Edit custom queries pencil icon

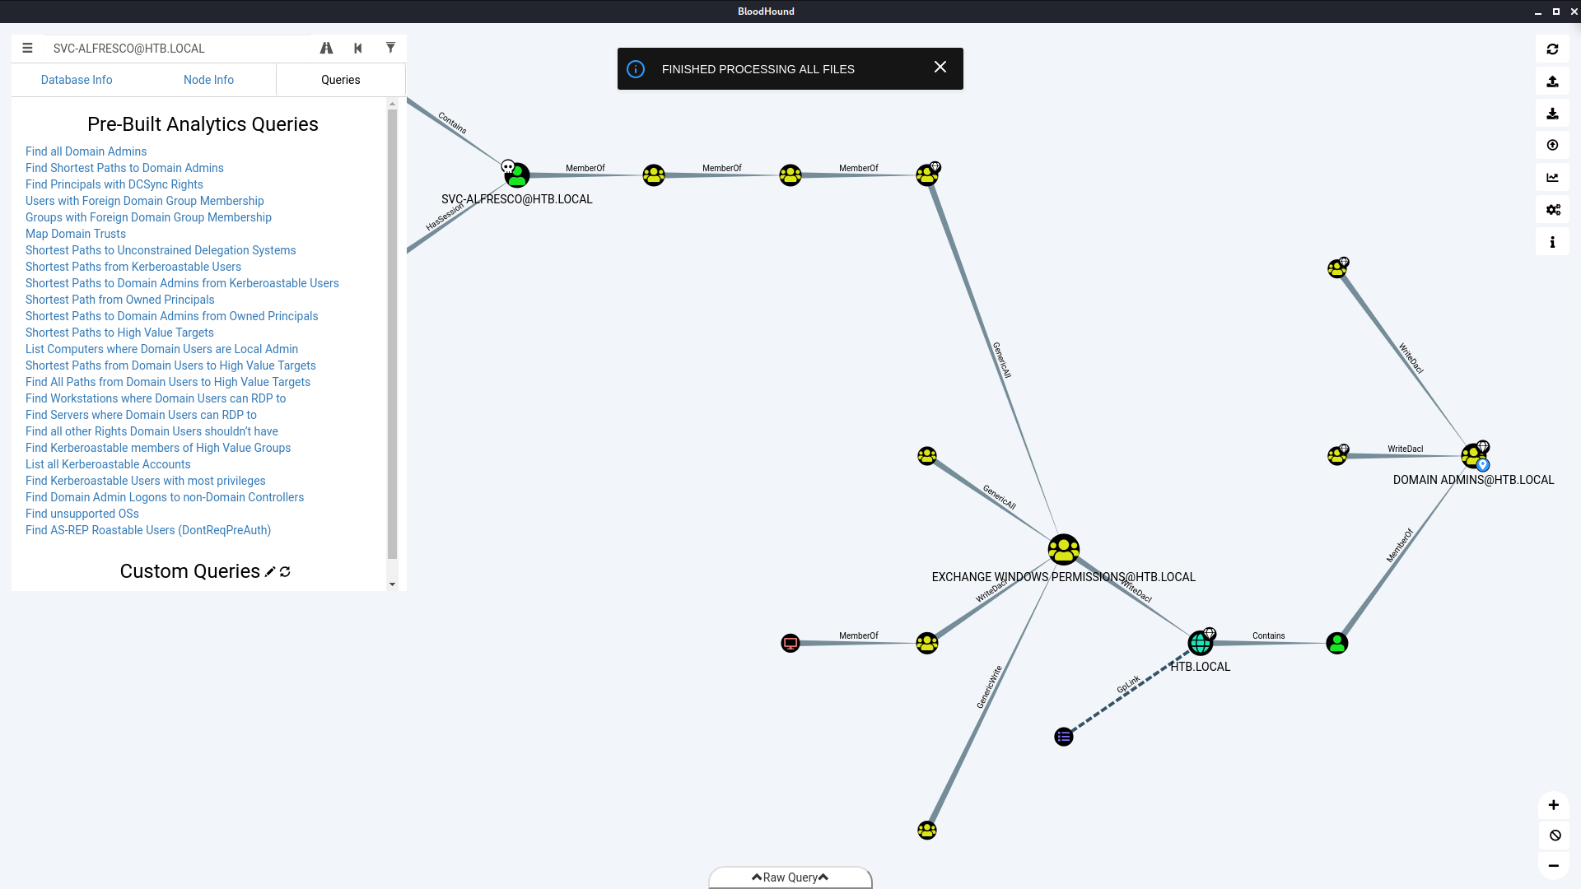pyautogui.click(x=269, y=572)
